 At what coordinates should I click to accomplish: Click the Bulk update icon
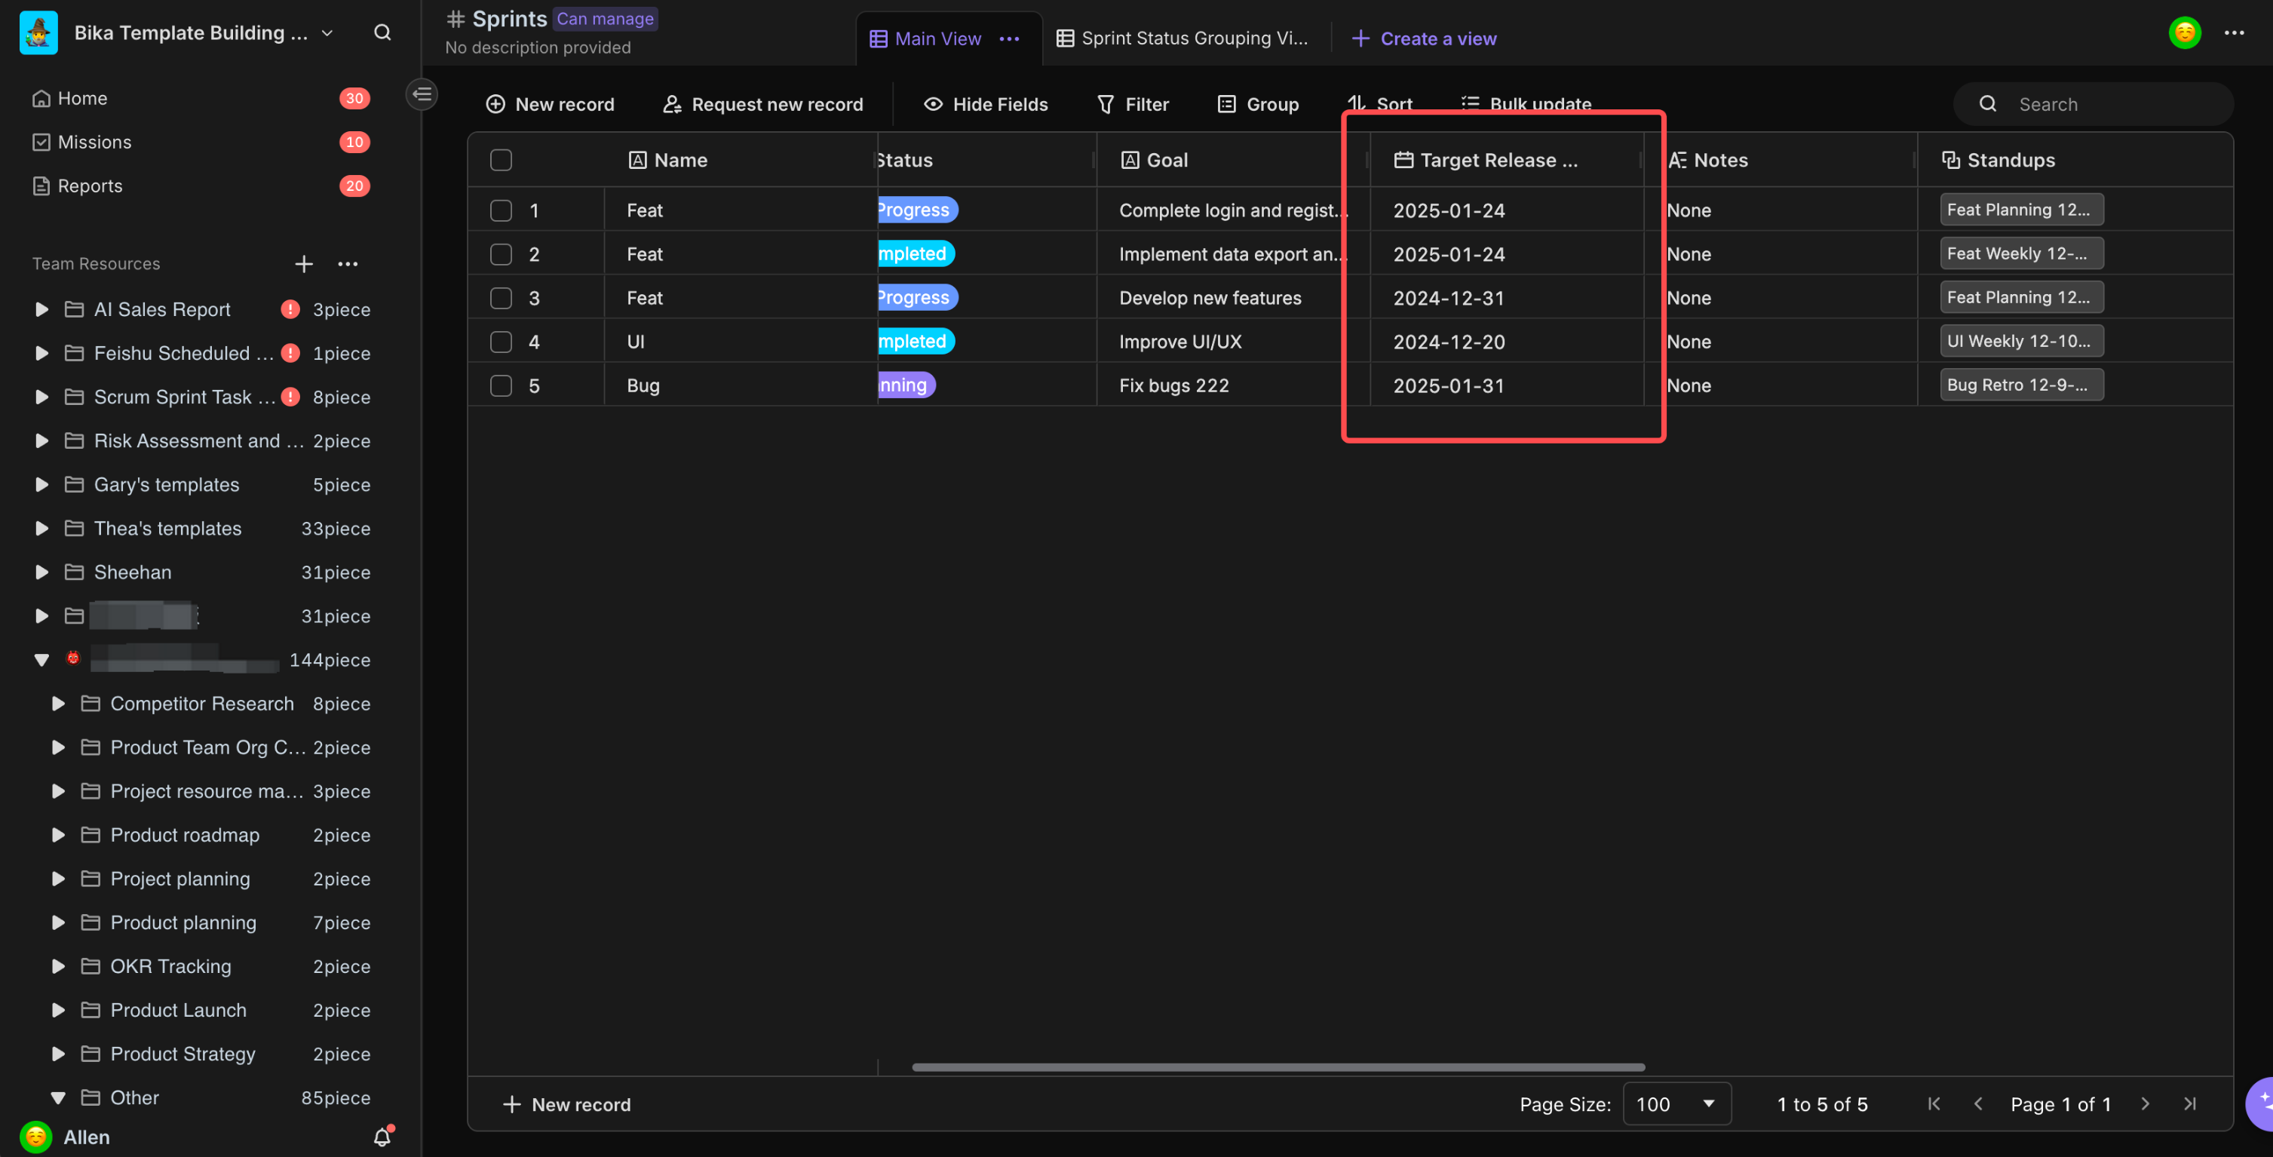[x=1469, y=105]
